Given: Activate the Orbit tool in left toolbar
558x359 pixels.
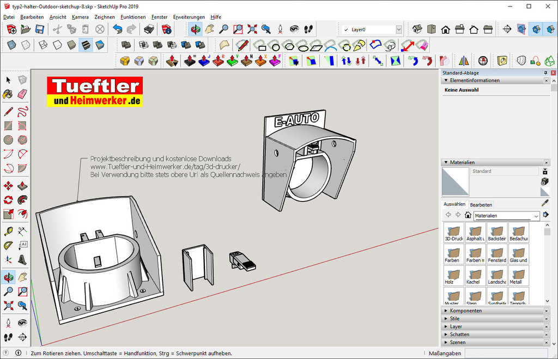Looking at the screenshot, I should pyautogui.click(x=9, y=277).
